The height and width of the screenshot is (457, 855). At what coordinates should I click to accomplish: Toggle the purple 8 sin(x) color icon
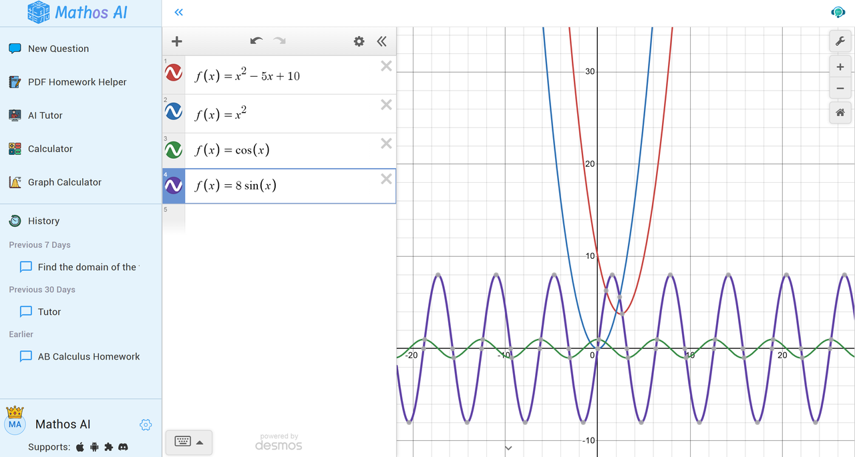[x=174, y=185]
